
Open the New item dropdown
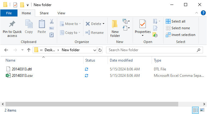tap(126, 21)
